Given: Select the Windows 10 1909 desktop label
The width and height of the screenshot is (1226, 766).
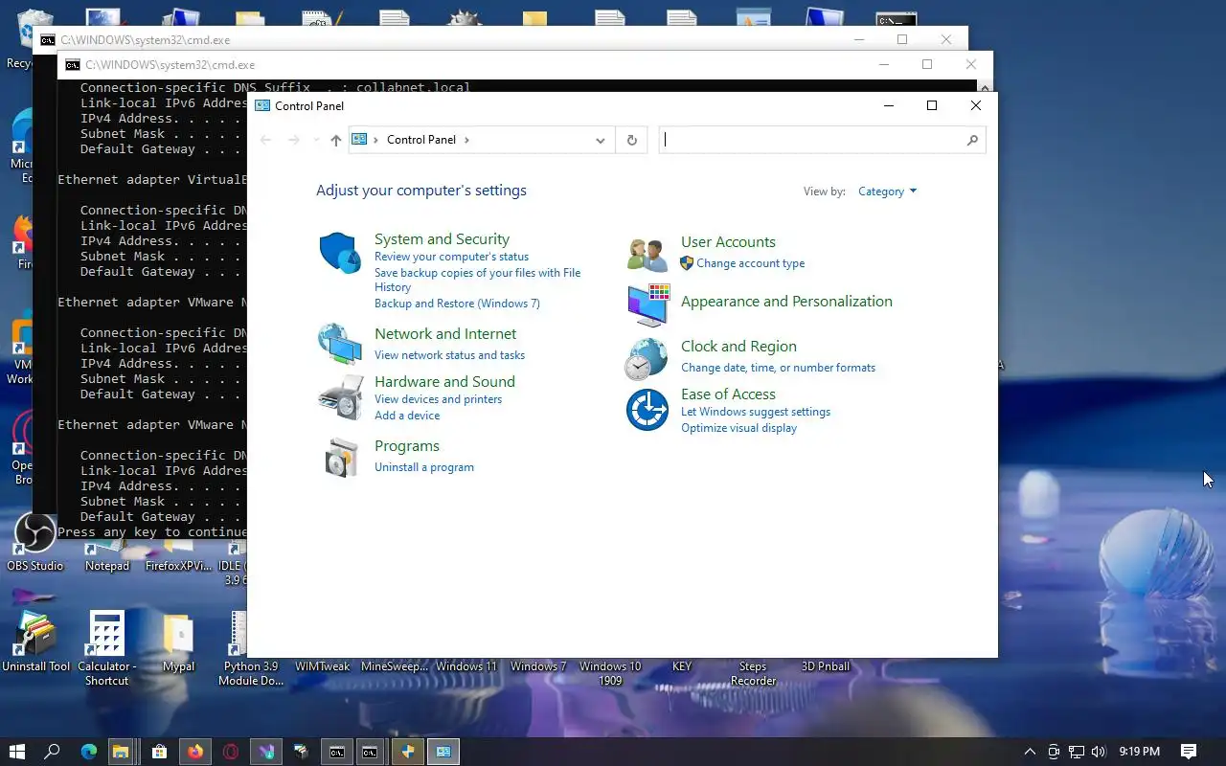Looking at the screenshot, I should [610, 673].
